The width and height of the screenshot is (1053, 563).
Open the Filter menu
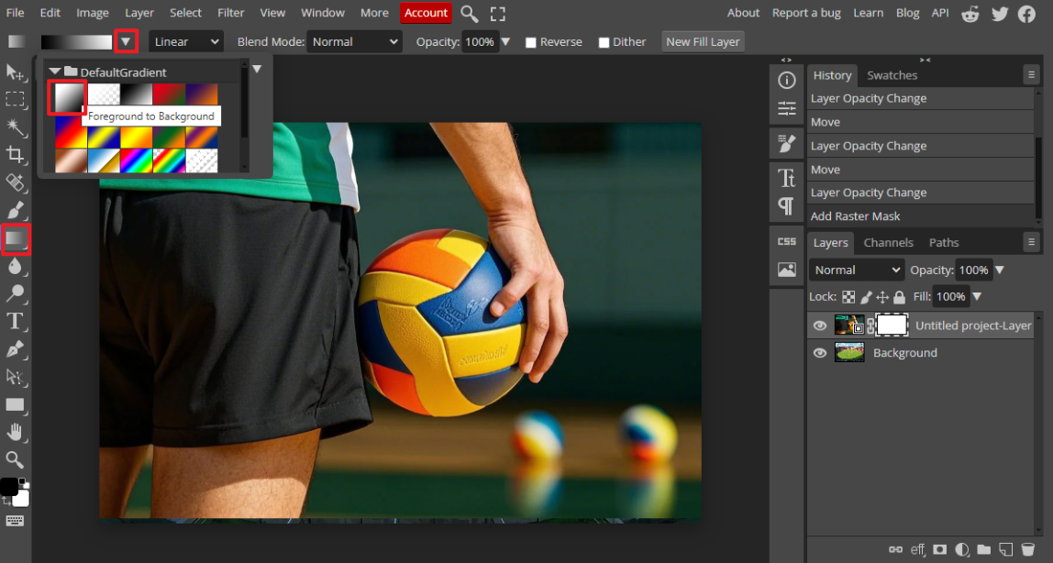231,13
